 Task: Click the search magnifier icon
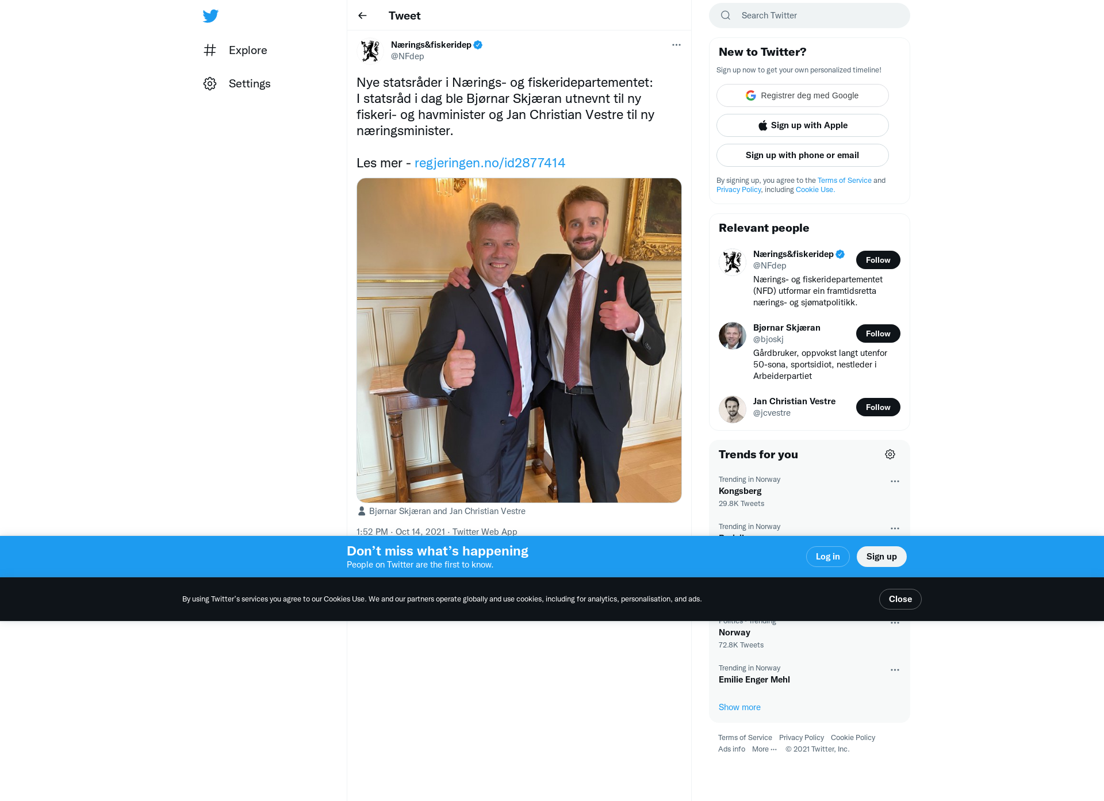coord(726,16)
